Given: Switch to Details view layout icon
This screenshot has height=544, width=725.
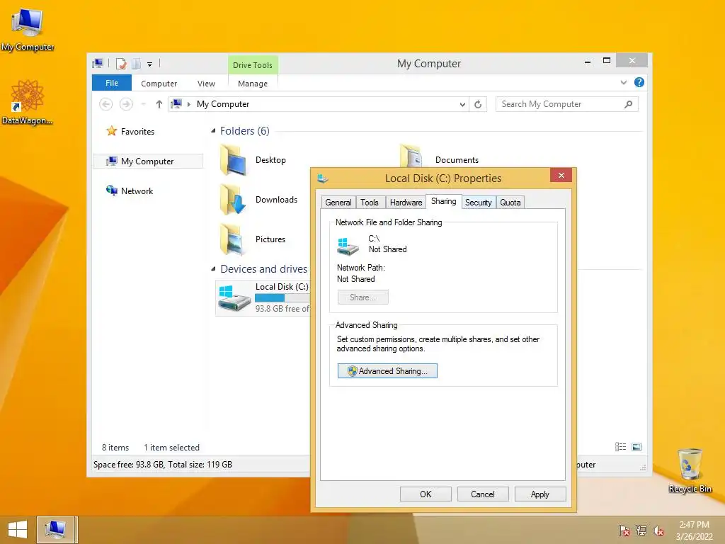Looking at the screenshot, I should pos(620,447).
